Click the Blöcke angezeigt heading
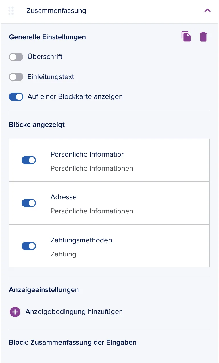The width and height of the screenshot is (219, 363). [x=37, y=125]
